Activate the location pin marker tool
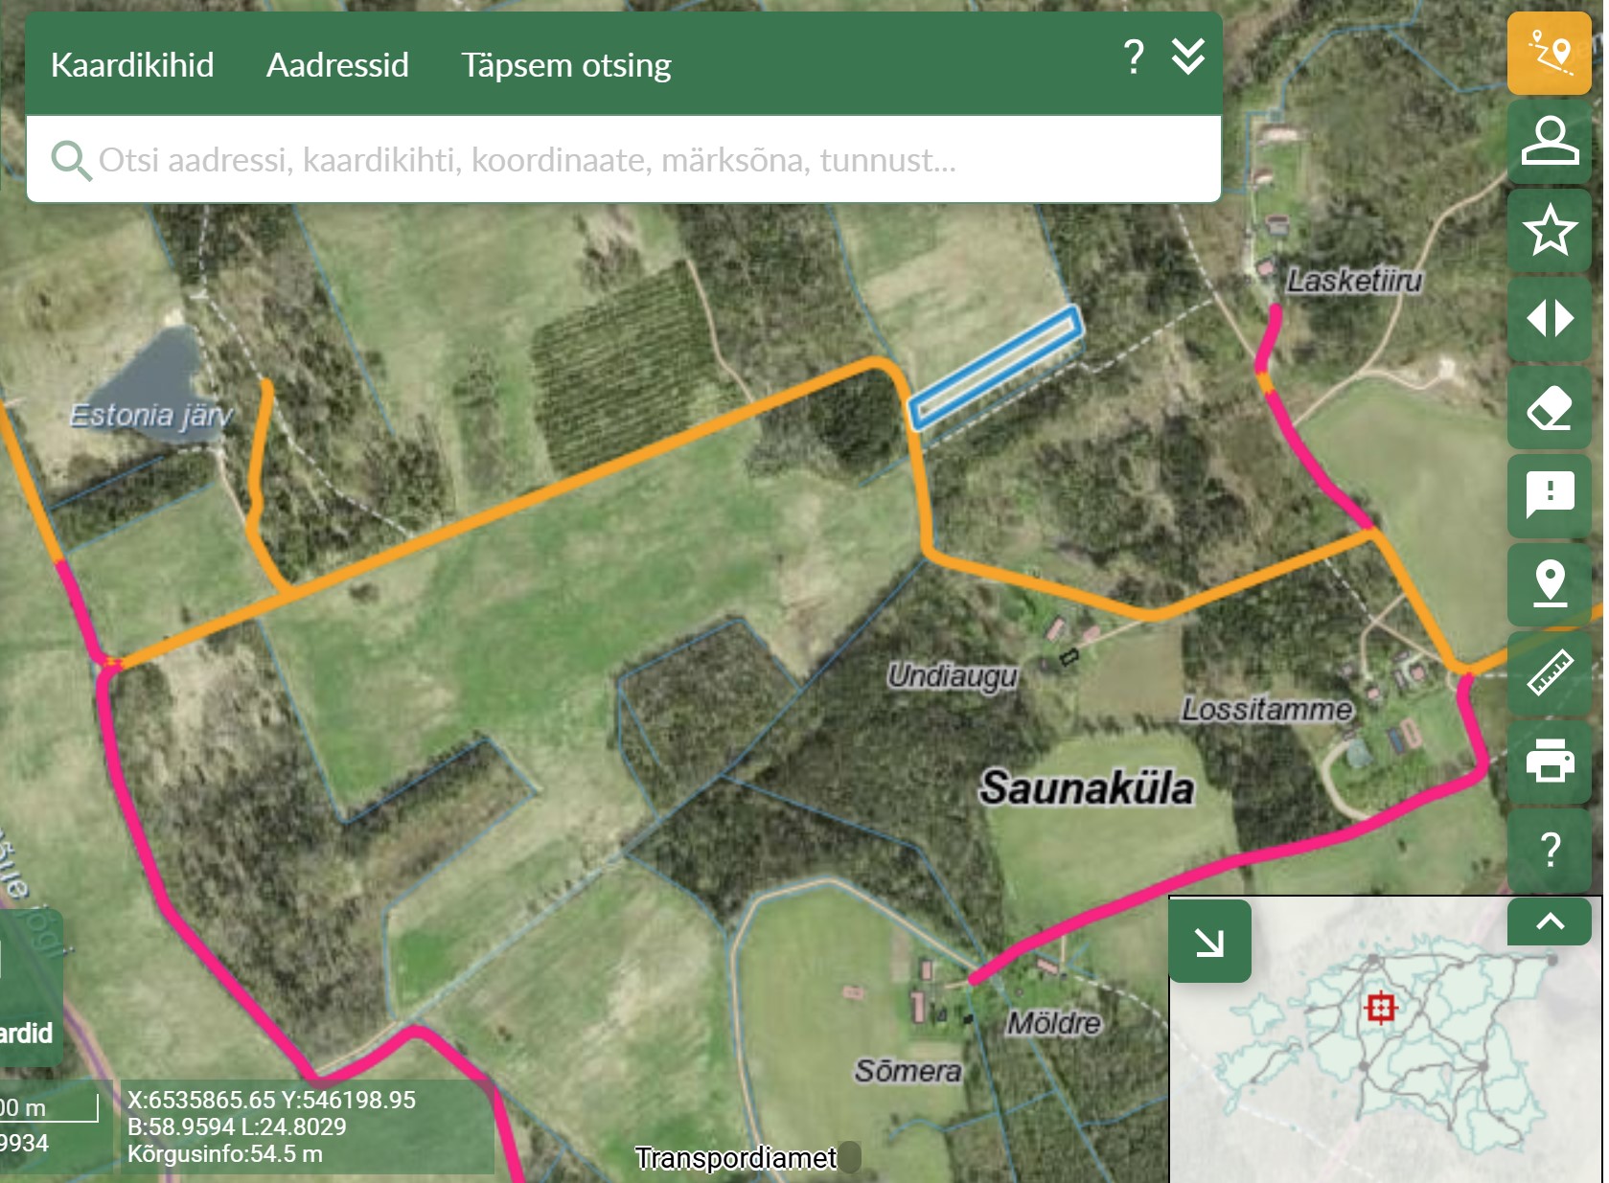1609x1183 pixels. tap(1549, 583)
